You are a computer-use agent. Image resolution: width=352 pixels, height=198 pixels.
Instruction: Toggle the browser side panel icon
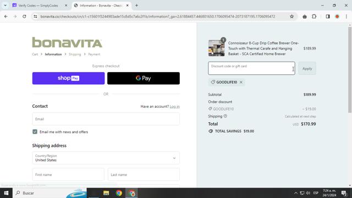(x=328, y=16)
